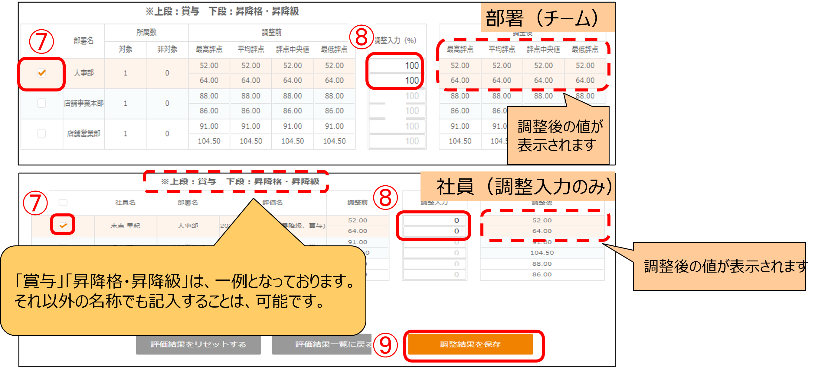Click 人事部 cell in 末吉 早紀 row
818x374 pixels.
188,225
